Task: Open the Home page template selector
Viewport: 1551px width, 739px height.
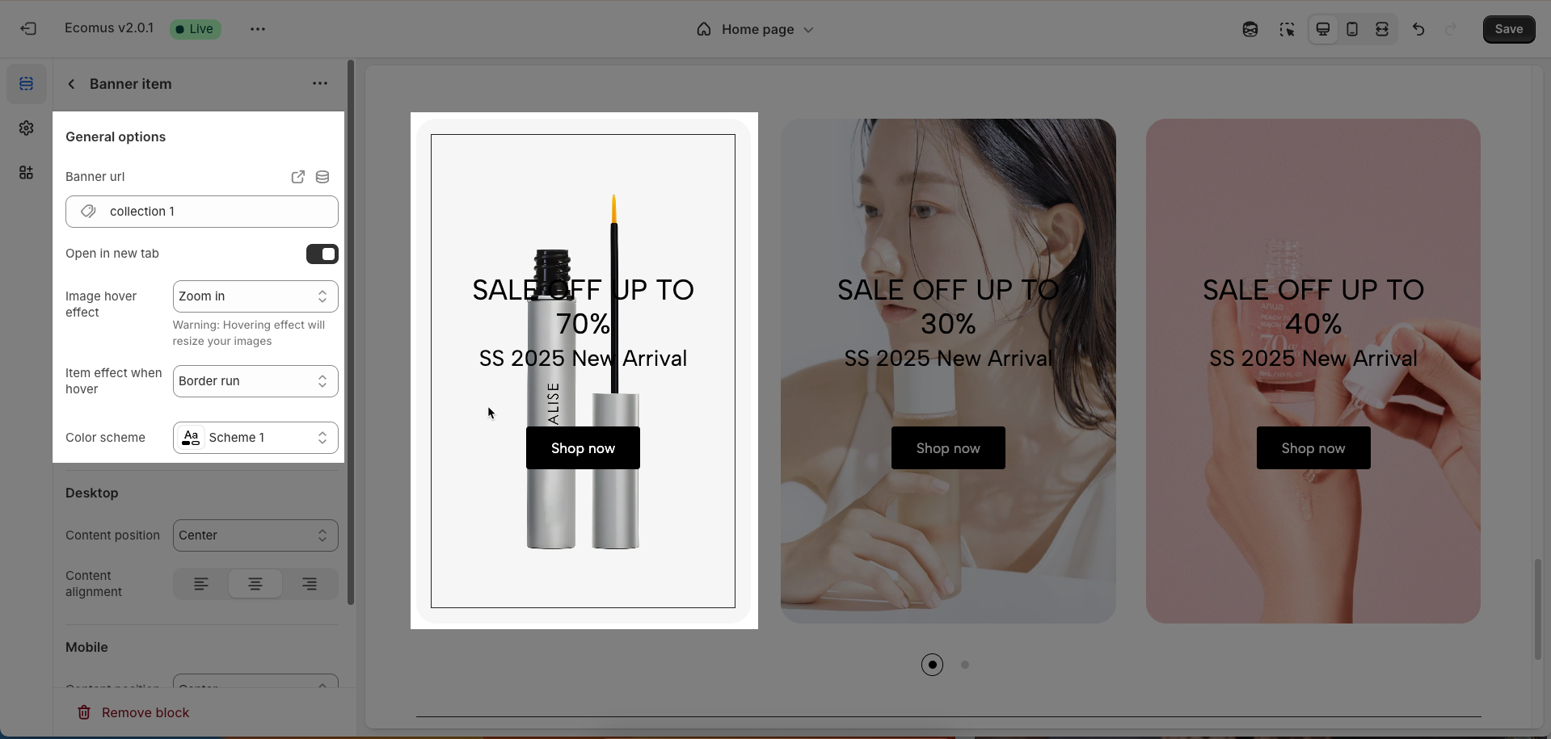Action: pyautogui.click(x=755, y=29)
